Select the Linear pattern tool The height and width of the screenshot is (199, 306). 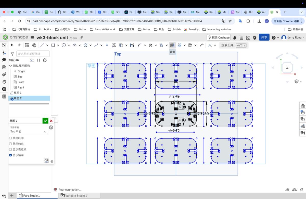[x=180, y=45]
